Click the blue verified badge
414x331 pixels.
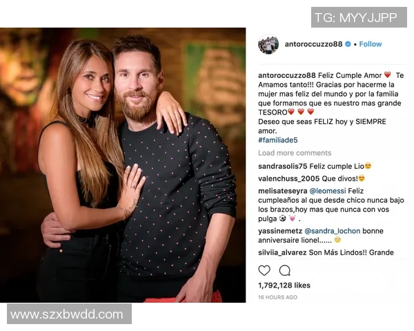point(348,44)
